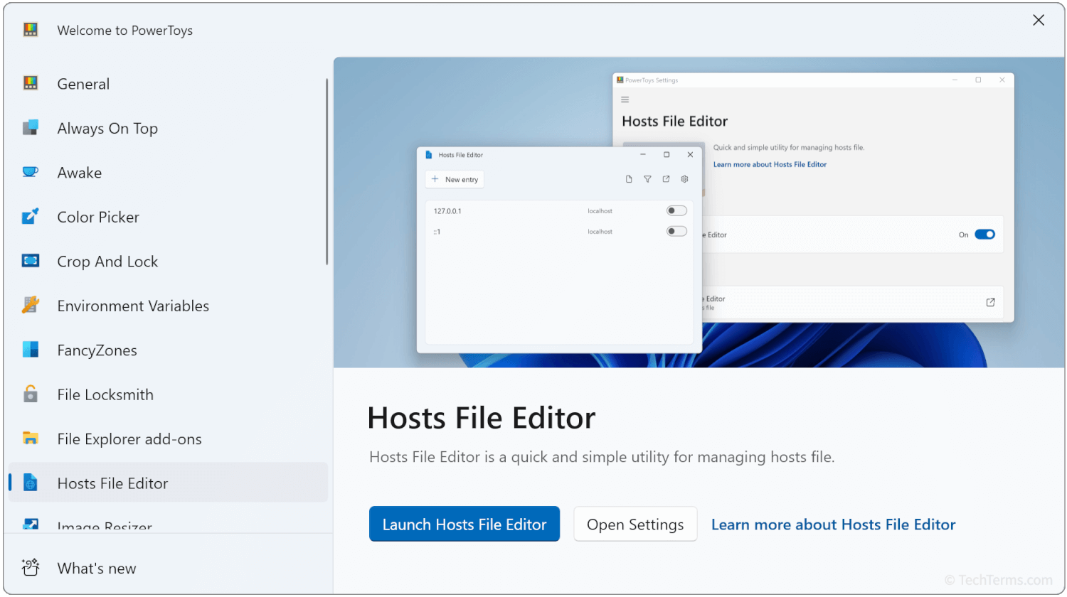The height and width of the screenshot is (597, 1067).
Task: Select File Explorer add-ons
Action: click(x=168, y=439)
